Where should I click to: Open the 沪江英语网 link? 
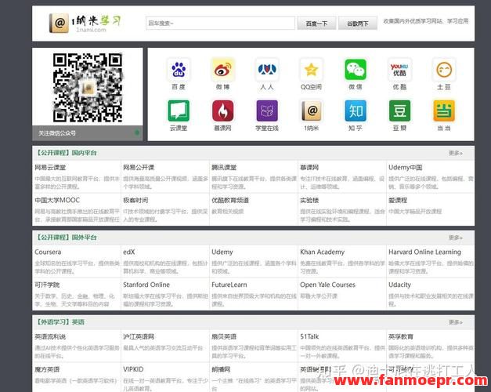139,337
